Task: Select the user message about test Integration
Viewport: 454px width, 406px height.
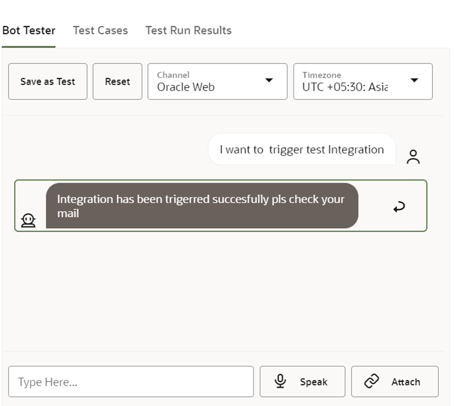Action: tap(302, 149)
